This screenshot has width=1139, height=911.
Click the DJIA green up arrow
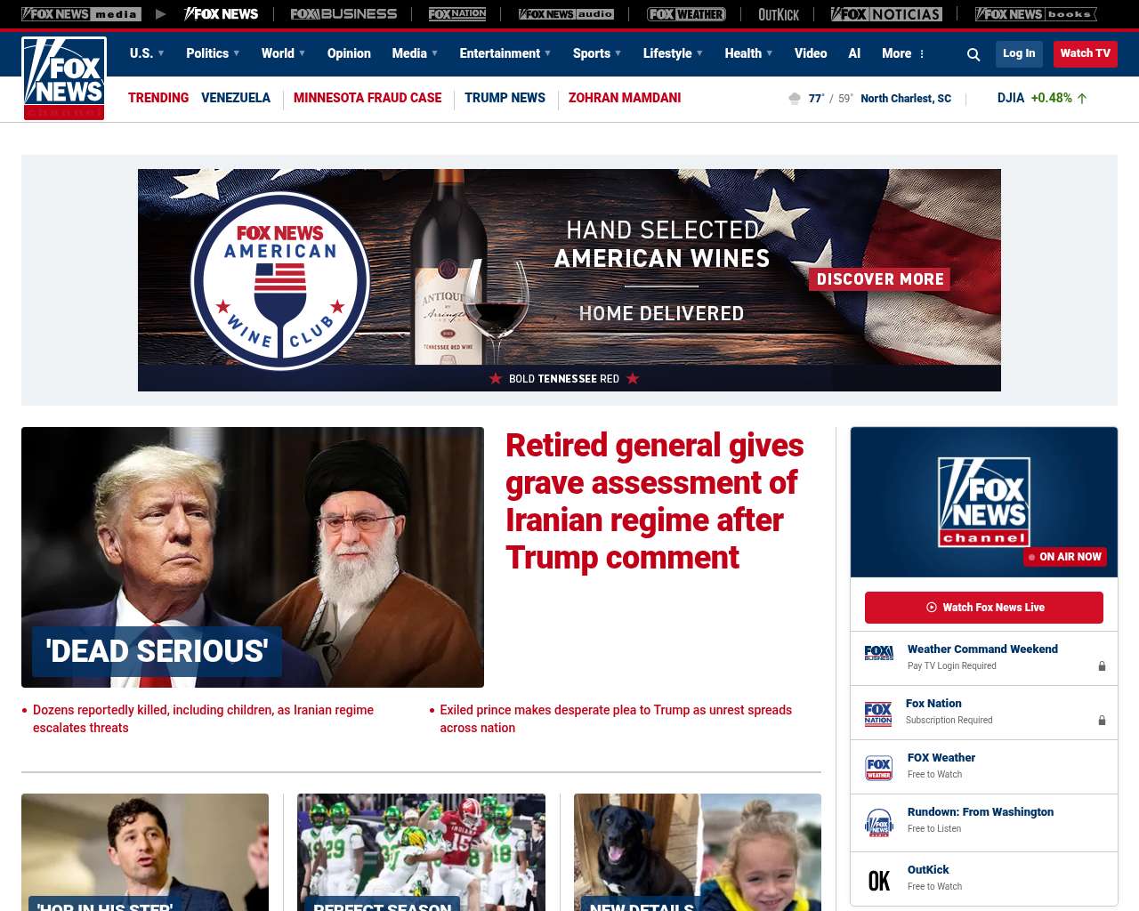(1082, 99)
